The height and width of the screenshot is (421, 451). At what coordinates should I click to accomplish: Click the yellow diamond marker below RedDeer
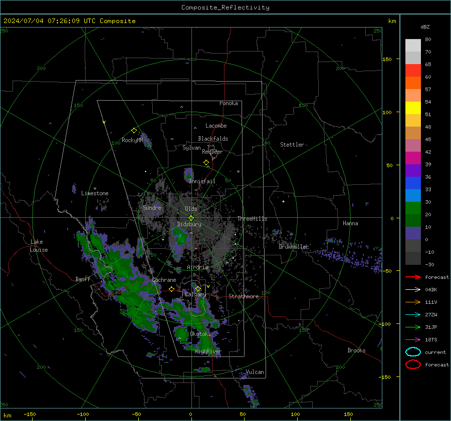click(x=206, y=163)
